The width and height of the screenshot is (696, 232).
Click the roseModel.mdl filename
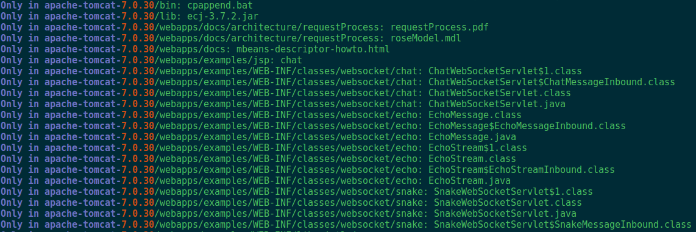(425, 38)
